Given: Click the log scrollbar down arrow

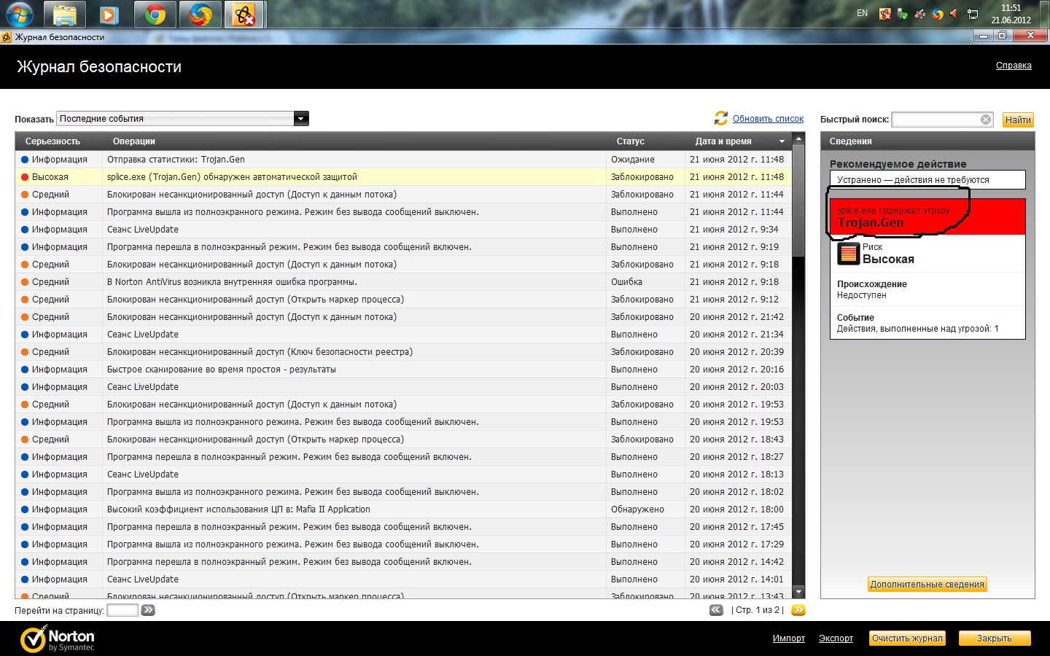Looking at the screenshot, I should click(798, 593).
